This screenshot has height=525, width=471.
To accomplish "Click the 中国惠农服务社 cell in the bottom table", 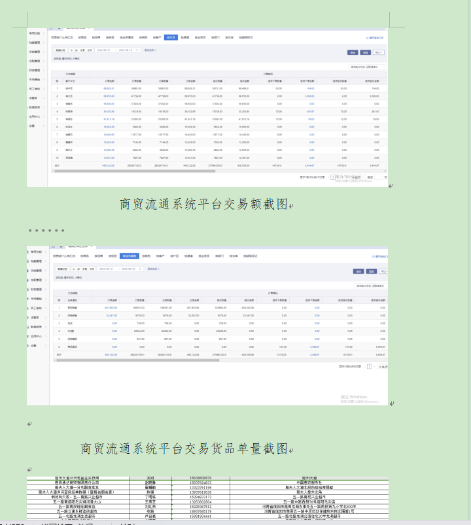I will pos(309,483).
